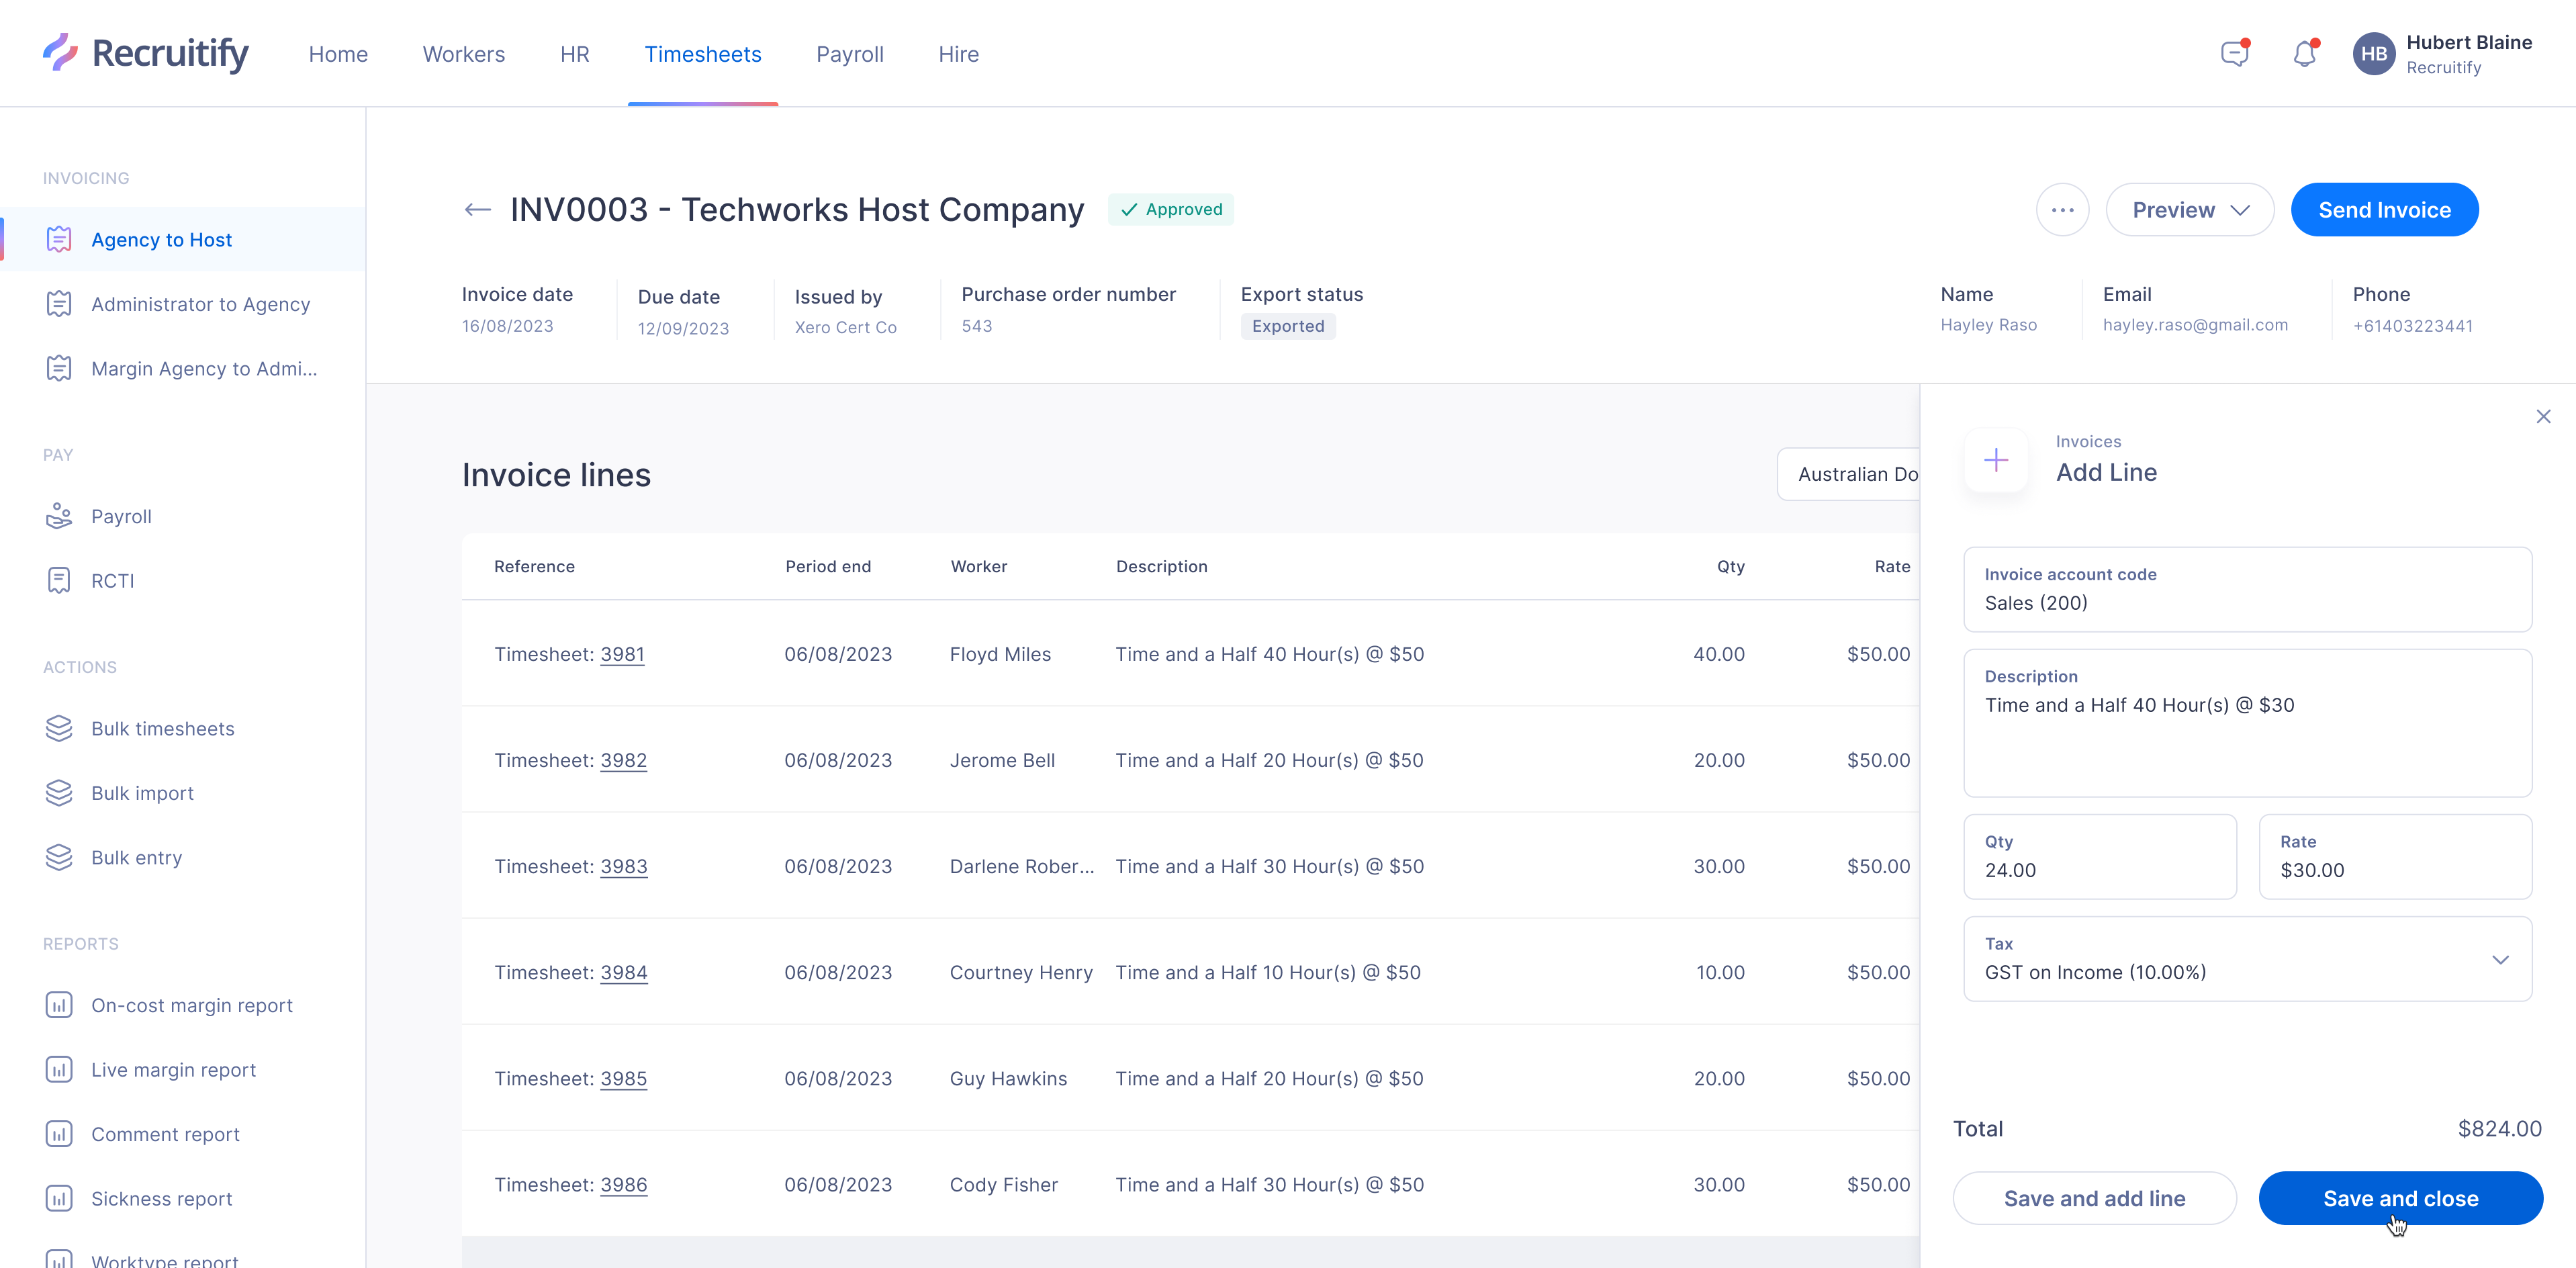This screenshot has width=2576, height=1268.
Task: Click the Bulk import stack icon
Action: pos(59,793)
